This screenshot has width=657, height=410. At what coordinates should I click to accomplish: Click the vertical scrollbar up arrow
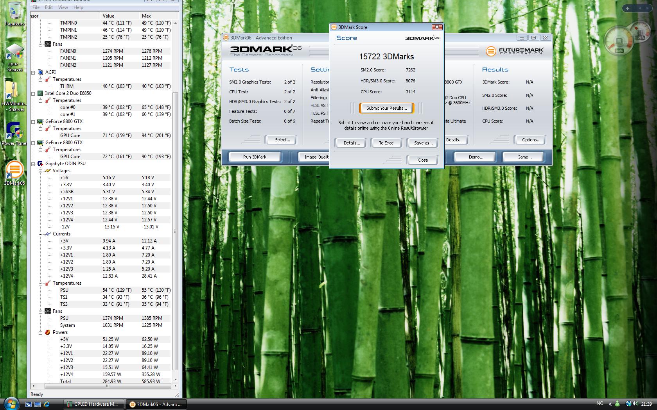pos(175,23)
